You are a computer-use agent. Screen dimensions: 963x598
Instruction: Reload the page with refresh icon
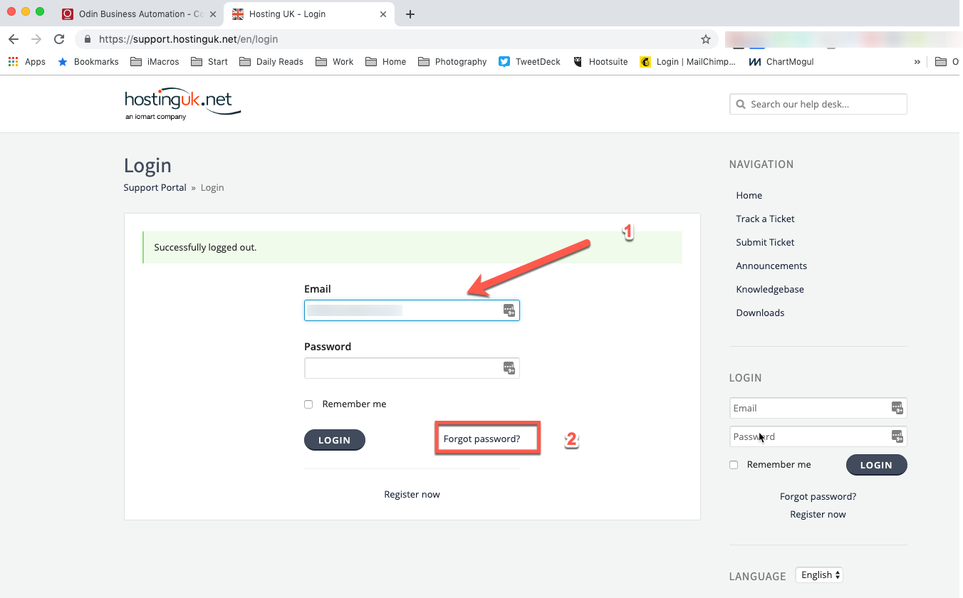tap(59, 39)
